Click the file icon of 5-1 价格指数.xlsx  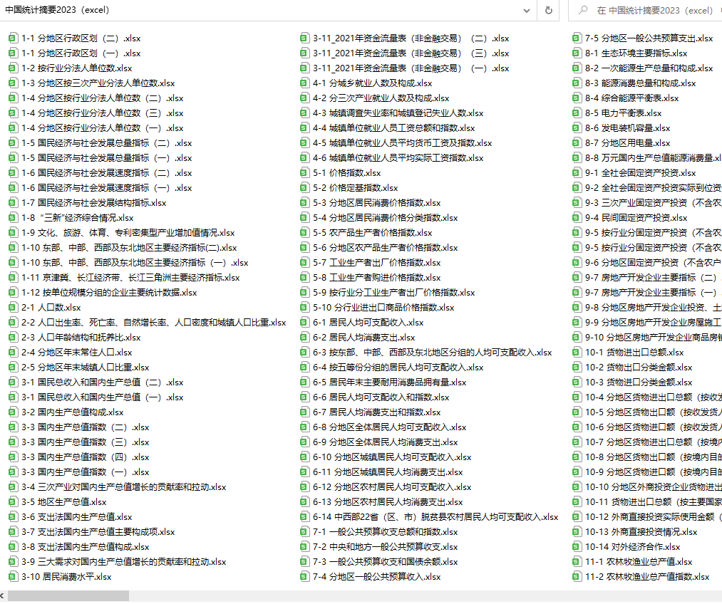pos(304,173)
